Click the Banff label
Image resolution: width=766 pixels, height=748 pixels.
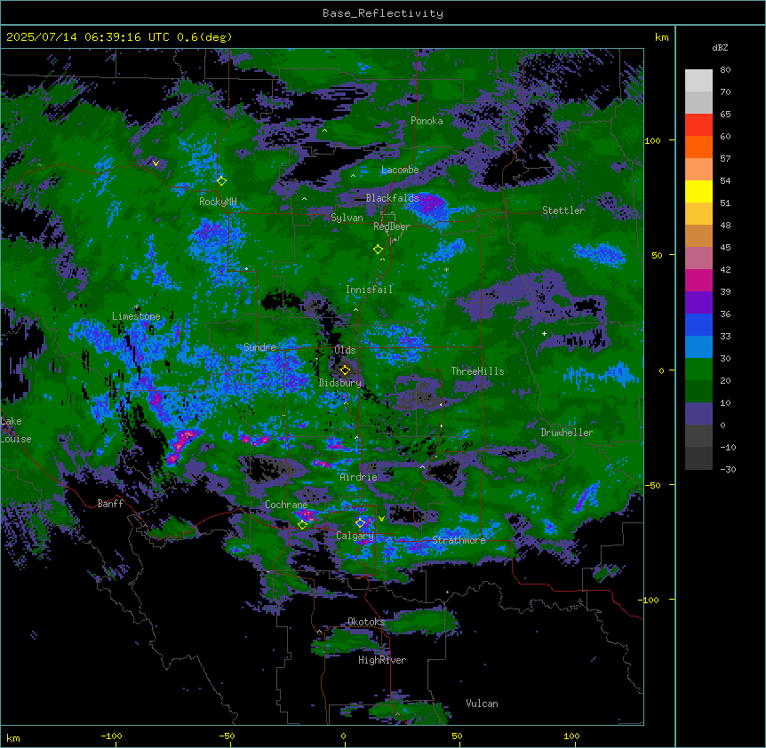pyautogui.click(x=110, y=504)
